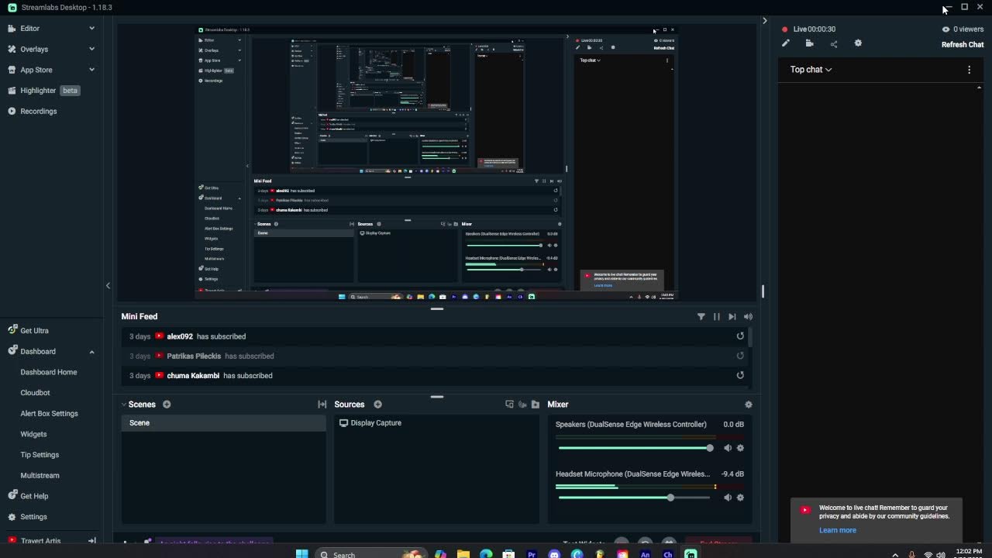Select the alex092 has subscribed event
Image resolution: width=992 pixels, height=558 pixels.
point(436,336)
